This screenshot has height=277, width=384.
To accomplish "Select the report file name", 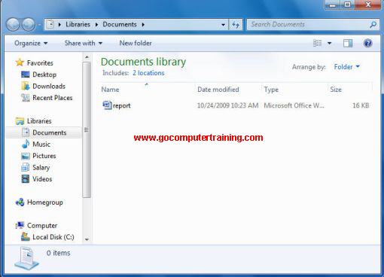I will pyautogui.click(x=122, y=105).
